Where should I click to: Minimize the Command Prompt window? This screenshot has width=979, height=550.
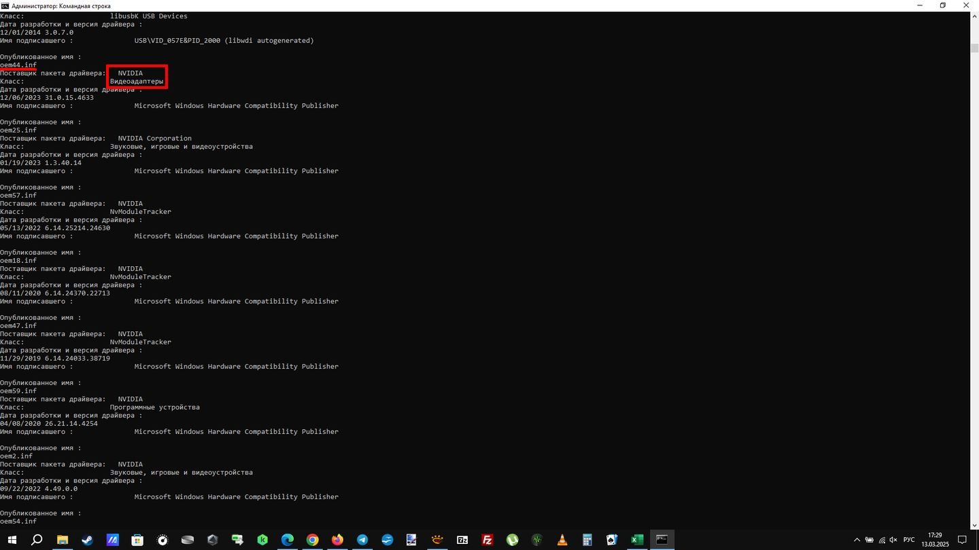point(919,5)
